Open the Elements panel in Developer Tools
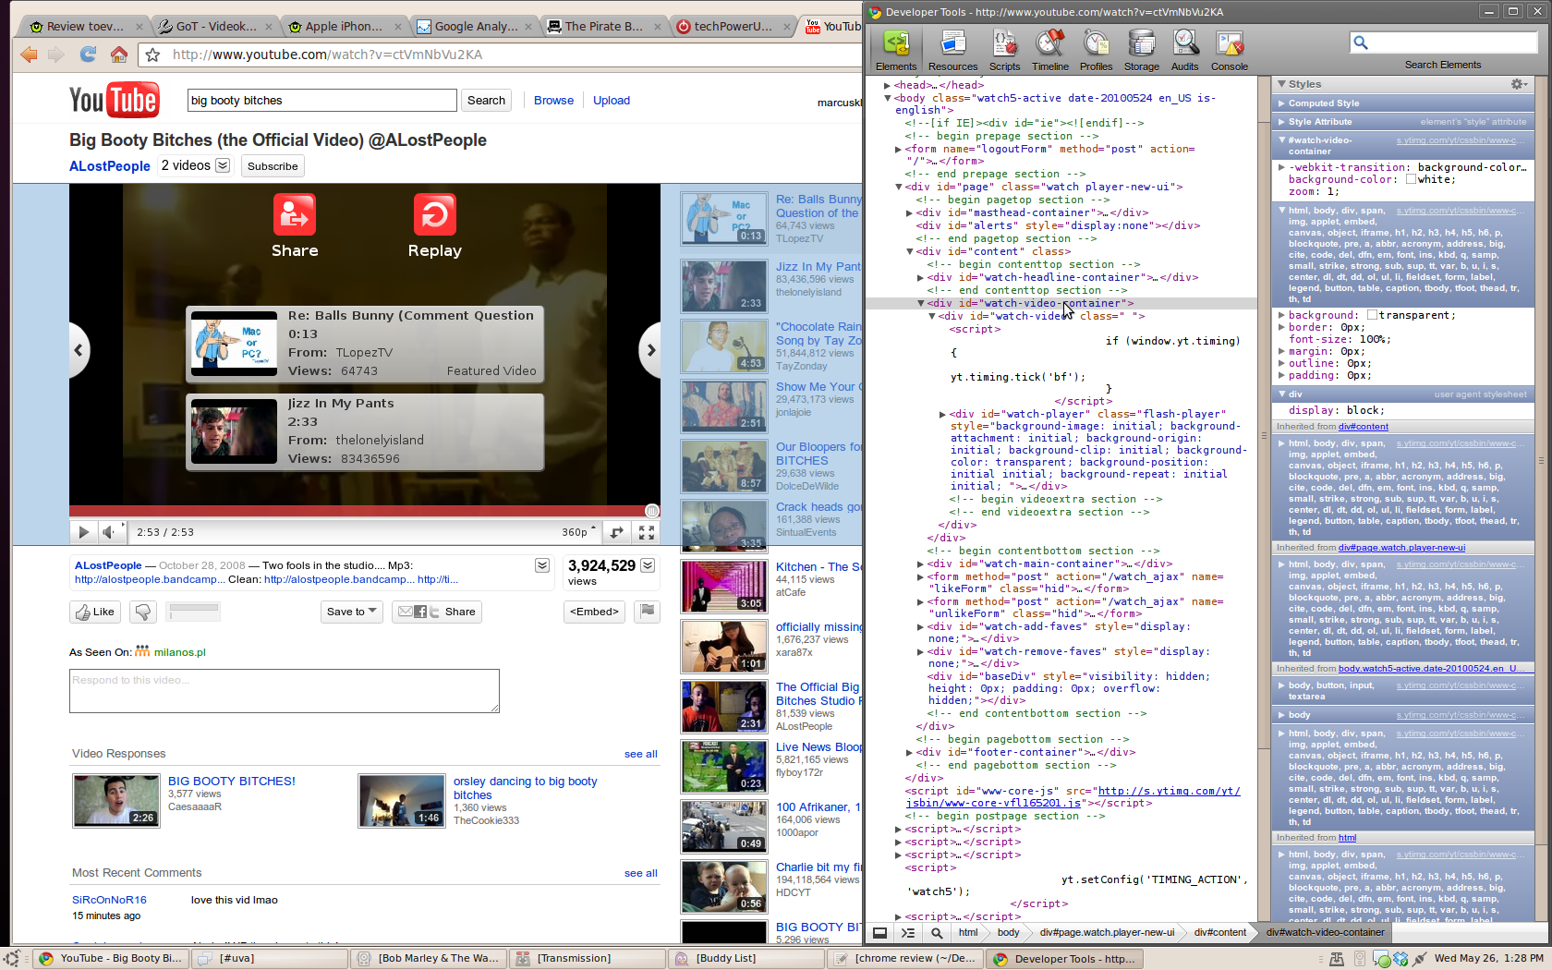The width and height of the screenshot is (1552, 970). click(x=896, y=50)
